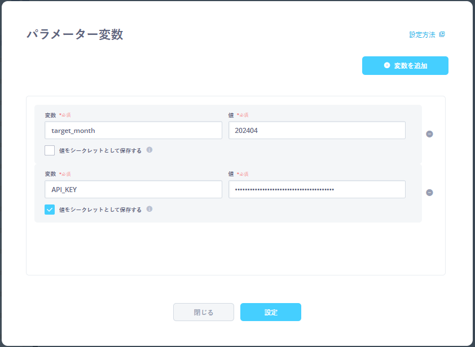Show secret info tooltip for API_KEY row

click(149, 209)
